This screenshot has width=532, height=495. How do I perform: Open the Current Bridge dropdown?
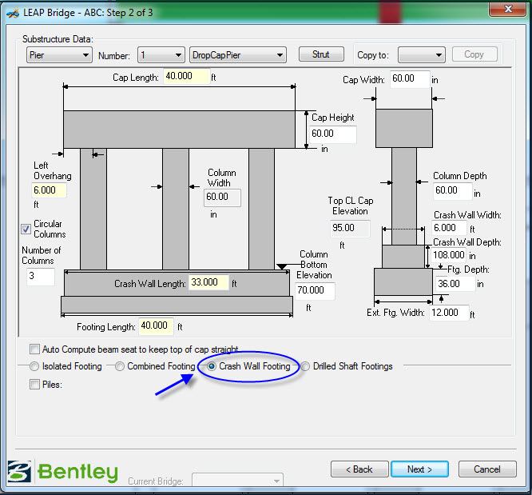click(237, 481)
